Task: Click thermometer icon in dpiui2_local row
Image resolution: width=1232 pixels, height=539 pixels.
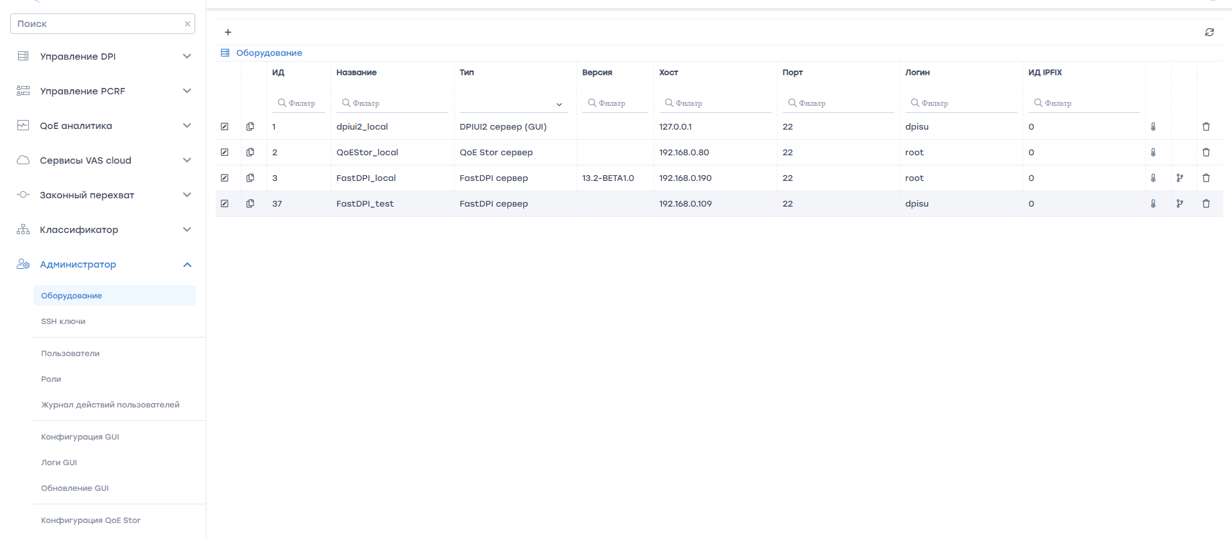Action: click(1153, 127)
